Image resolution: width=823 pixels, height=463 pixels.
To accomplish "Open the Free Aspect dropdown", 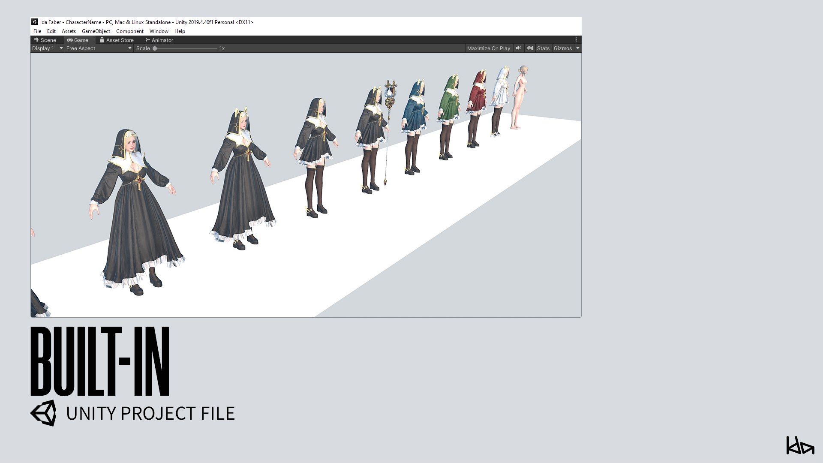I will click(x=99, y=48).
